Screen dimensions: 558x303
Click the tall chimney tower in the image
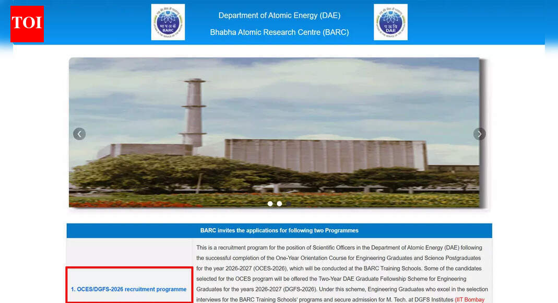click(193, 112)
